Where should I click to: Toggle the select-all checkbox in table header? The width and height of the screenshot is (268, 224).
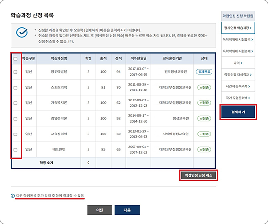coord(15,59)
